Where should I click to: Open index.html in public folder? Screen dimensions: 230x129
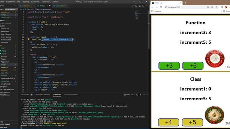click(5, 32)
